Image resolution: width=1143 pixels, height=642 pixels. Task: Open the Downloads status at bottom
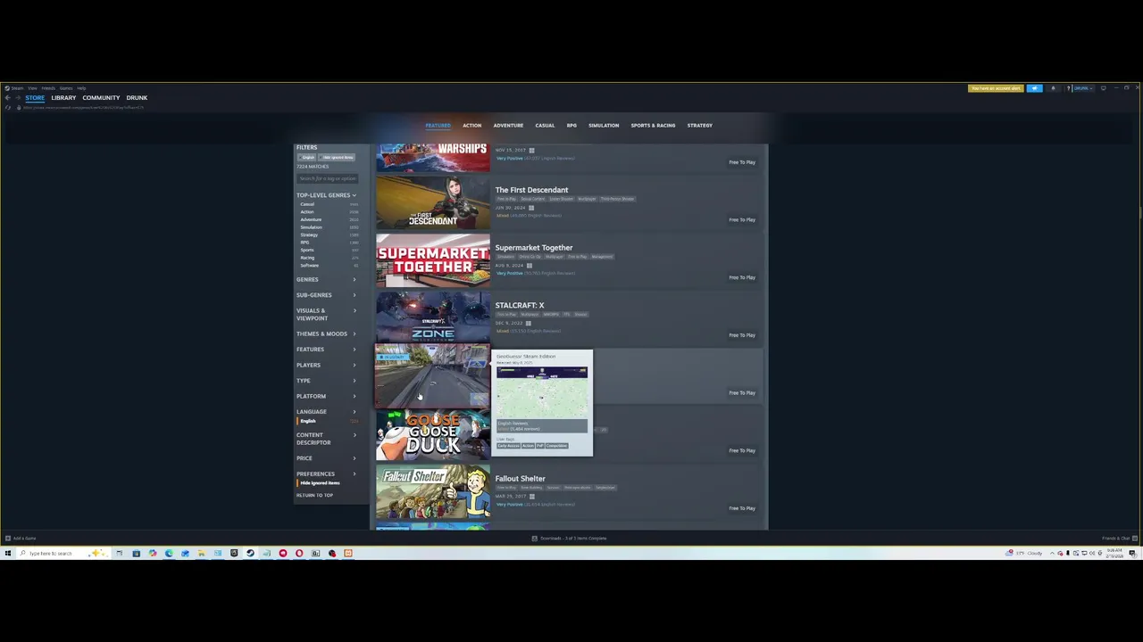(569, 539)
